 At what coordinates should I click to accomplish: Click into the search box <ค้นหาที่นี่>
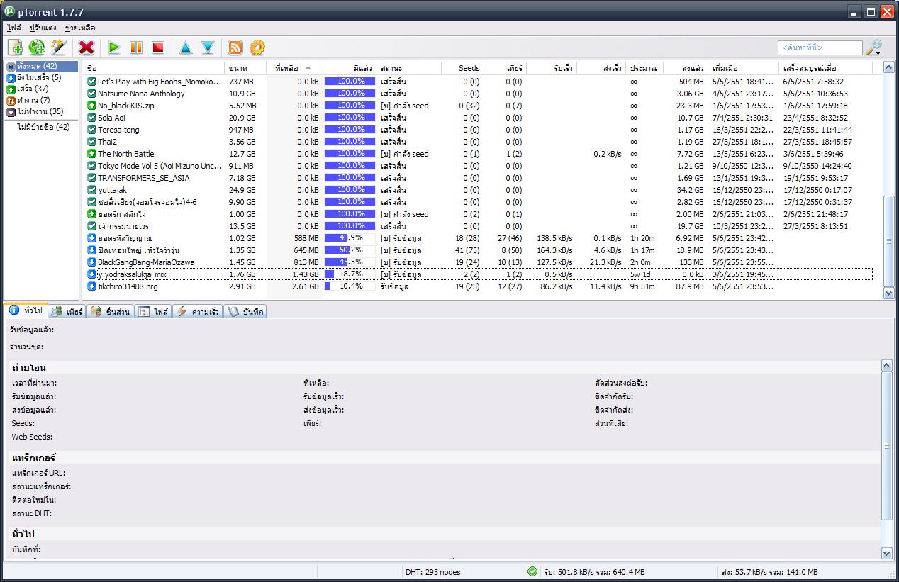[820, 47]
